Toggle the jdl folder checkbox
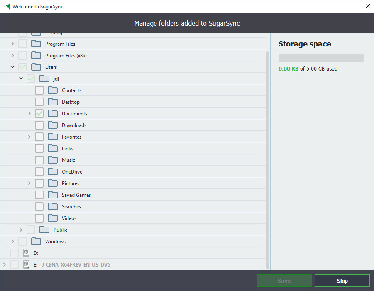 (31, 79)
